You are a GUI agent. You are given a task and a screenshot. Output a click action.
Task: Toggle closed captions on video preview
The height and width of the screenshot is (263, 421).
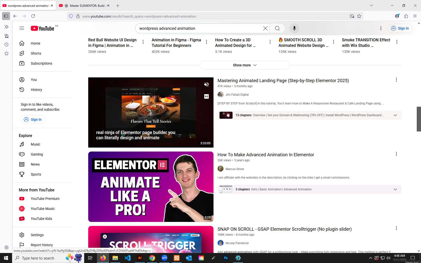click(x=206, y=96)
